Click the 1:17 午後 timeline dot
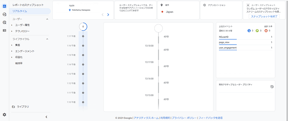The height and width of the screenshot is (121, 288). 83,36
